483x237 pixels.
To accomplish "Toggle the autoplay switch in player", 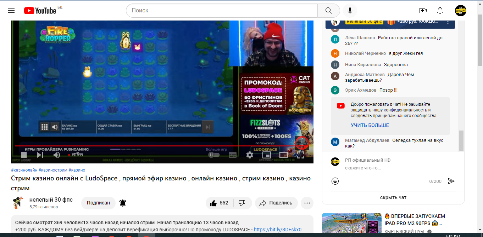I will (x=214, y=155).
